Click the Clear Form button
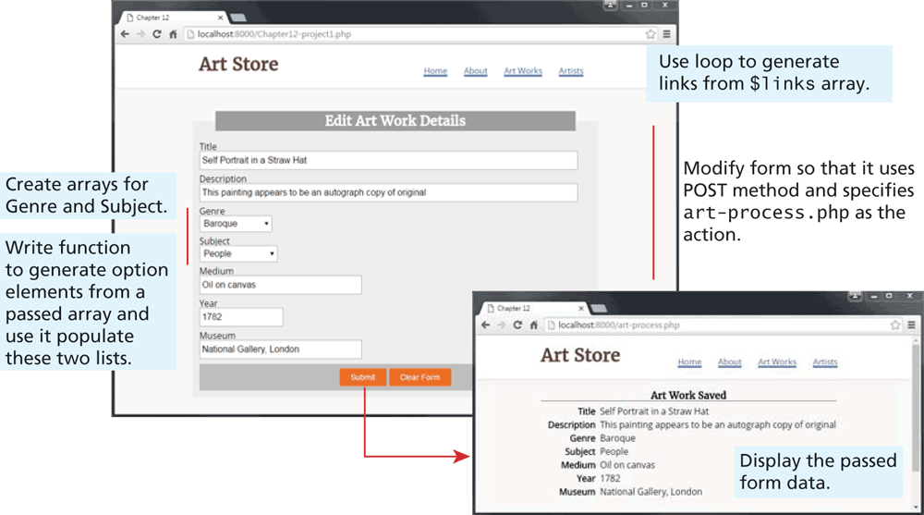 (x=419, y=377)
